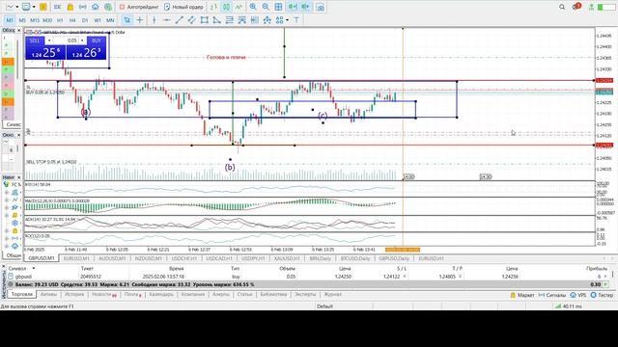Expand the chart type dropdown arrow
618x347 pixels.
tap(17, 7)
